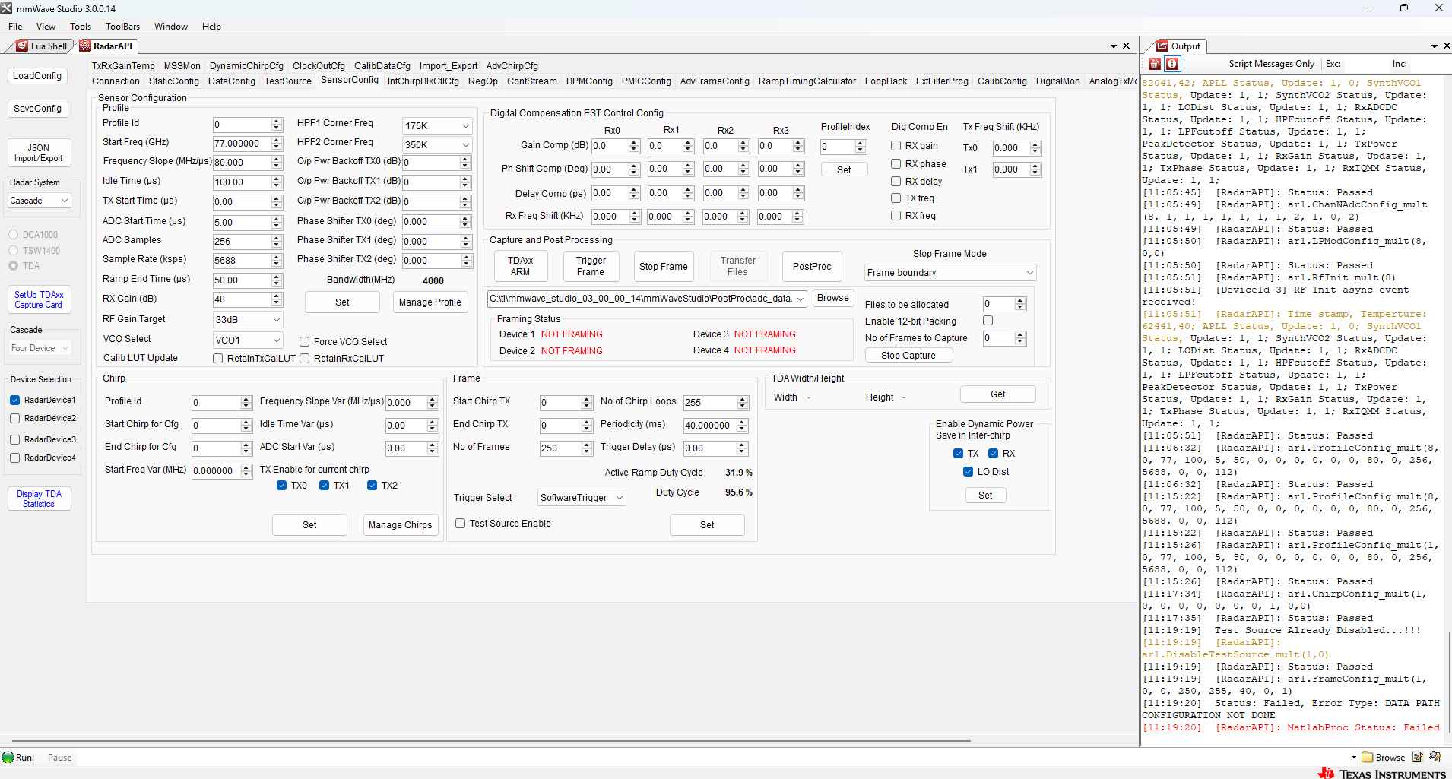
Task: Close the RadarAPI document panel with X
Action: pyautogui.click(x=1126, y=46)
